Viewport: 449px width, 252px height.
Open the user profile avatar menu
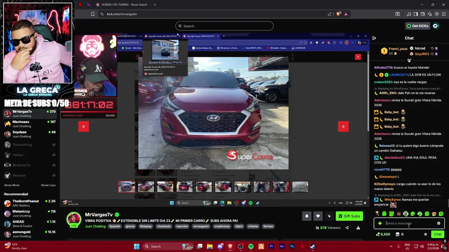pyautogui.click(x=436, y=26)
